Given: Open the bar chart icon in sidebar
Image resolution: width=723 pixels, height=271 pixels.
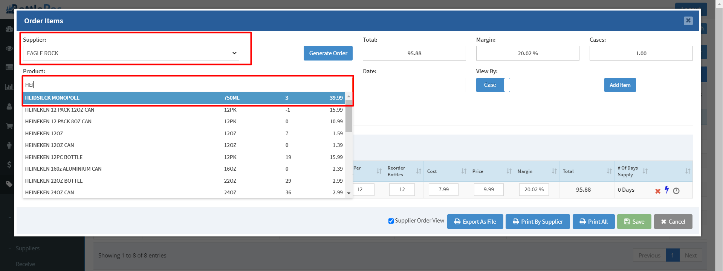Looking at the screenshot, I should pos(9,87).
